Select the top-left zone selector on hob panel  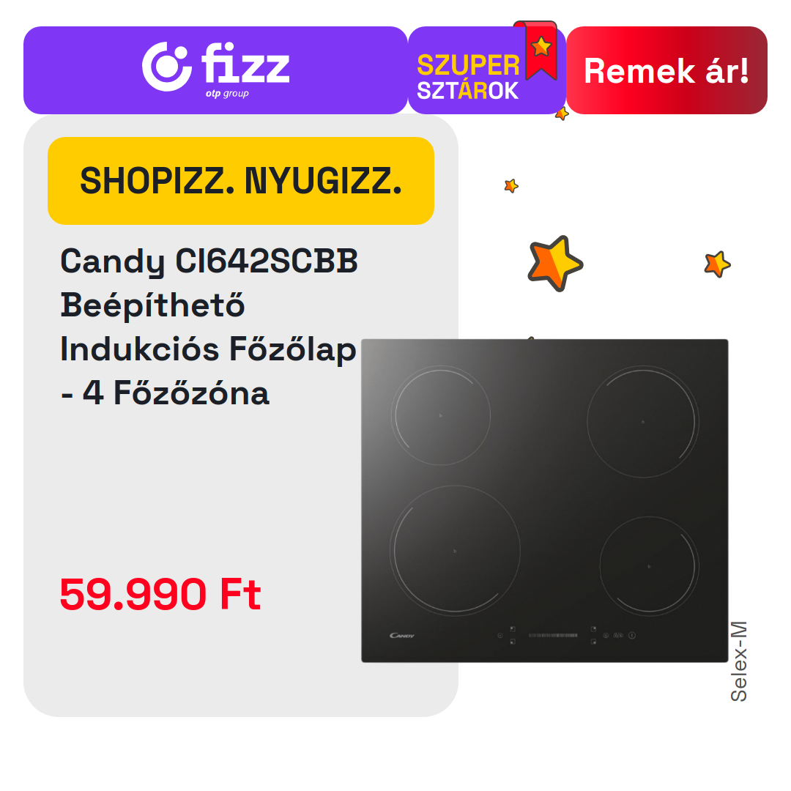pos(513,629)
